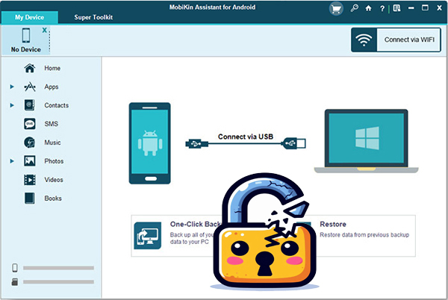Switch to the Super Toolkit tab
The image size is (448, 300).
click(93, 17)
